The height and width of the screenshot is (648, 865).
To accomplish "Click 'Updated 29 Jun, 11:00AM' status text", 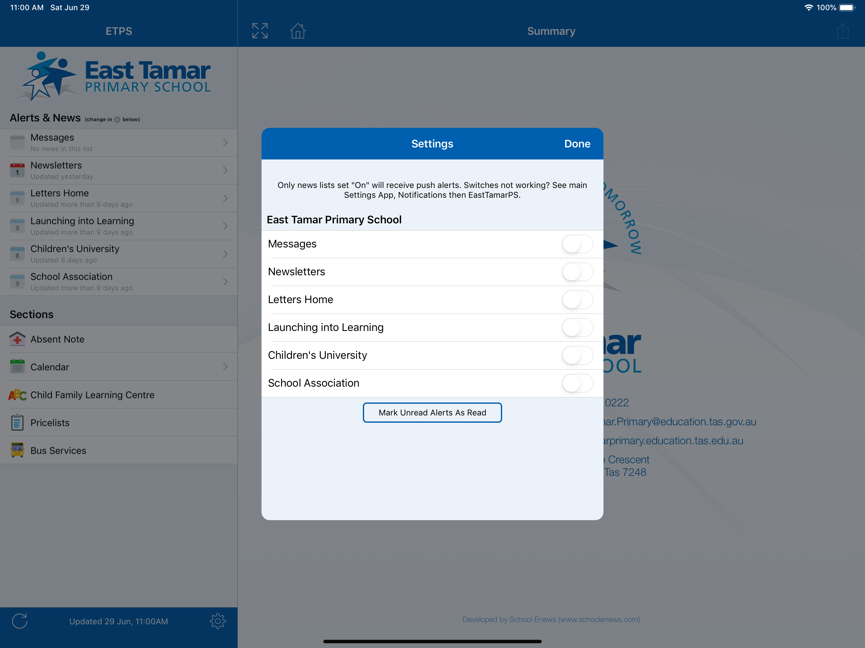I will coord(118,621).
